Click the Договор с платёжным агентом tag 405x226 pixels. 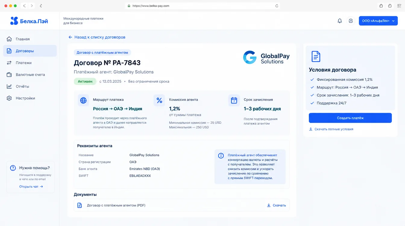pos(102,53)
